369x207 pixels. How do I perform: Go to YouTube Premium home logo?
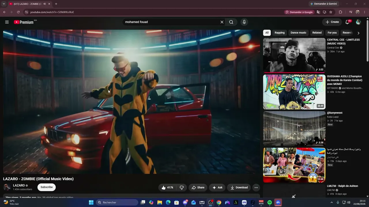coord(24,22)
